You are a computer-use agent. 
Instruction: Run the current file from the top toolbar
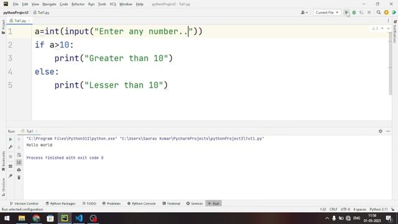346,12
